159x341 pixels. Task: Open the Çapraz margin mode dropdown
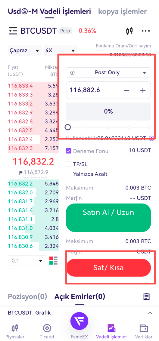25,51
